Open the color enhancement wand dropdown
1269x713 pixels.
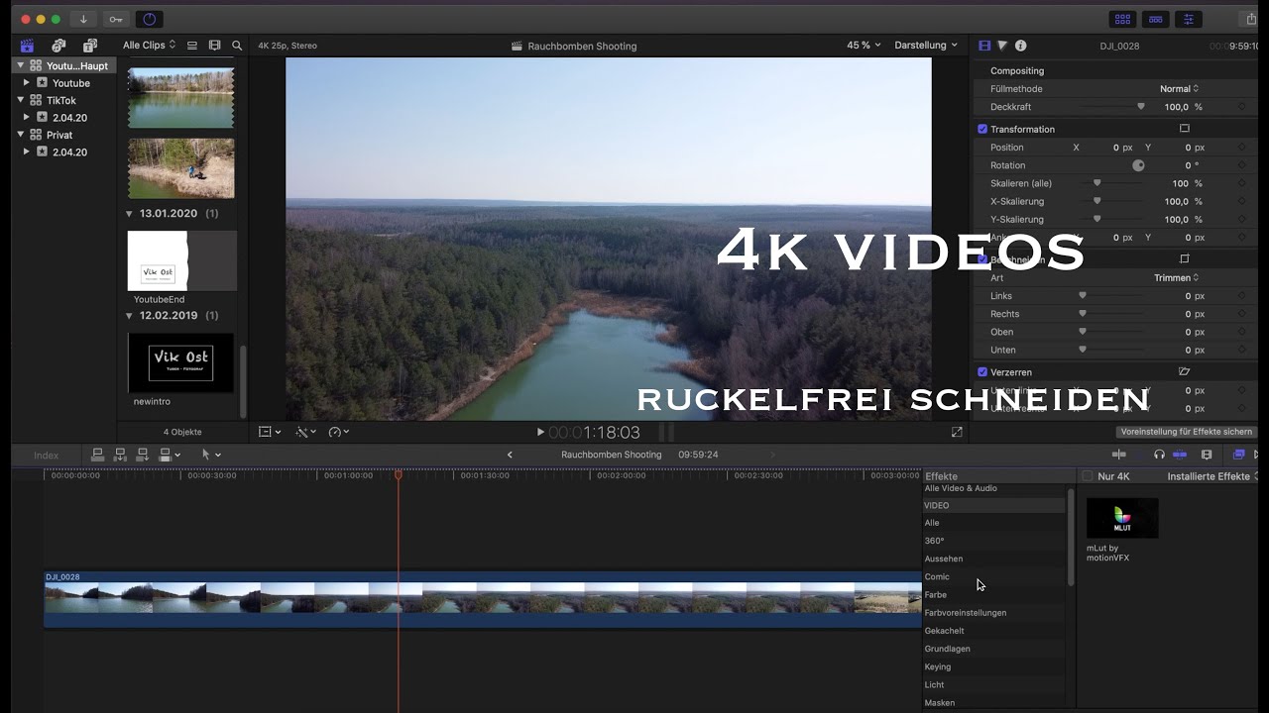tap(305, 432)
